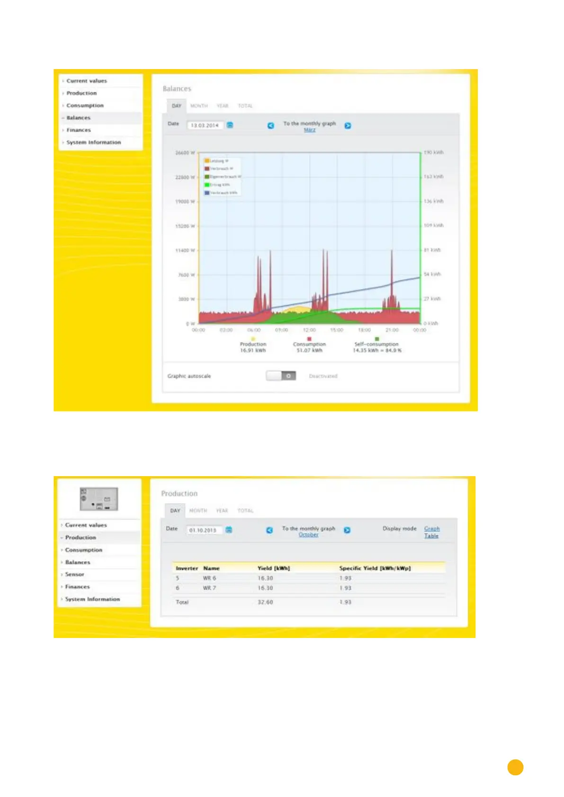Click date field showing 01.10.2013
The width and height of the screenshot is (564, 797).
point(204,530)
